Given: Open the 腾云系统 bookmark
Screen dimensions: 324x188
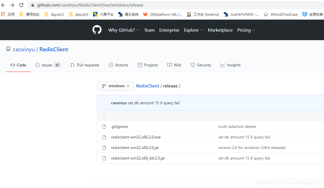Looking at the screenshot, I should [x=128, y=14].
